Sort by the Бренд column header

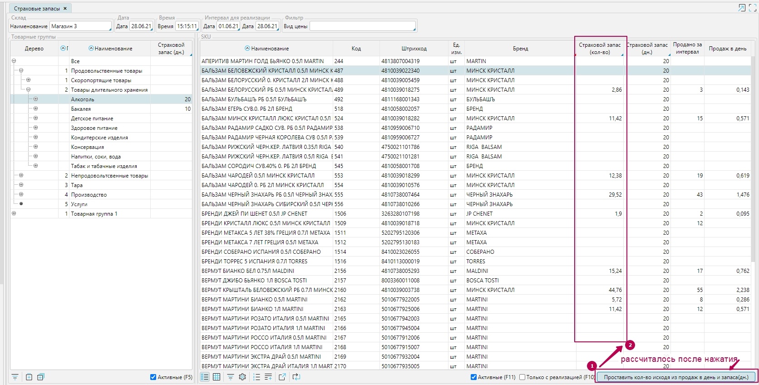pyautogui.click(x=520, y=49)
